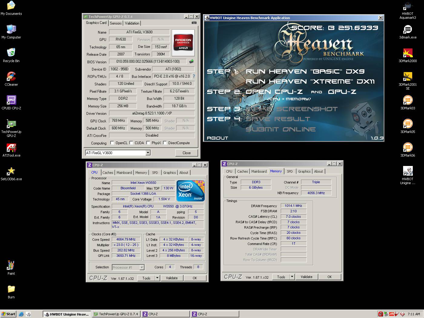The height and width of the screenshot is (318, 424).
Task: Click Run Heaven Xtreme DX11 step
Action: pos(310,81)
